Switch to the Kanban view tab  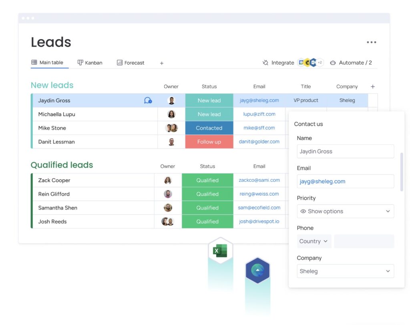pyautogui.click(x=90, y=63)
